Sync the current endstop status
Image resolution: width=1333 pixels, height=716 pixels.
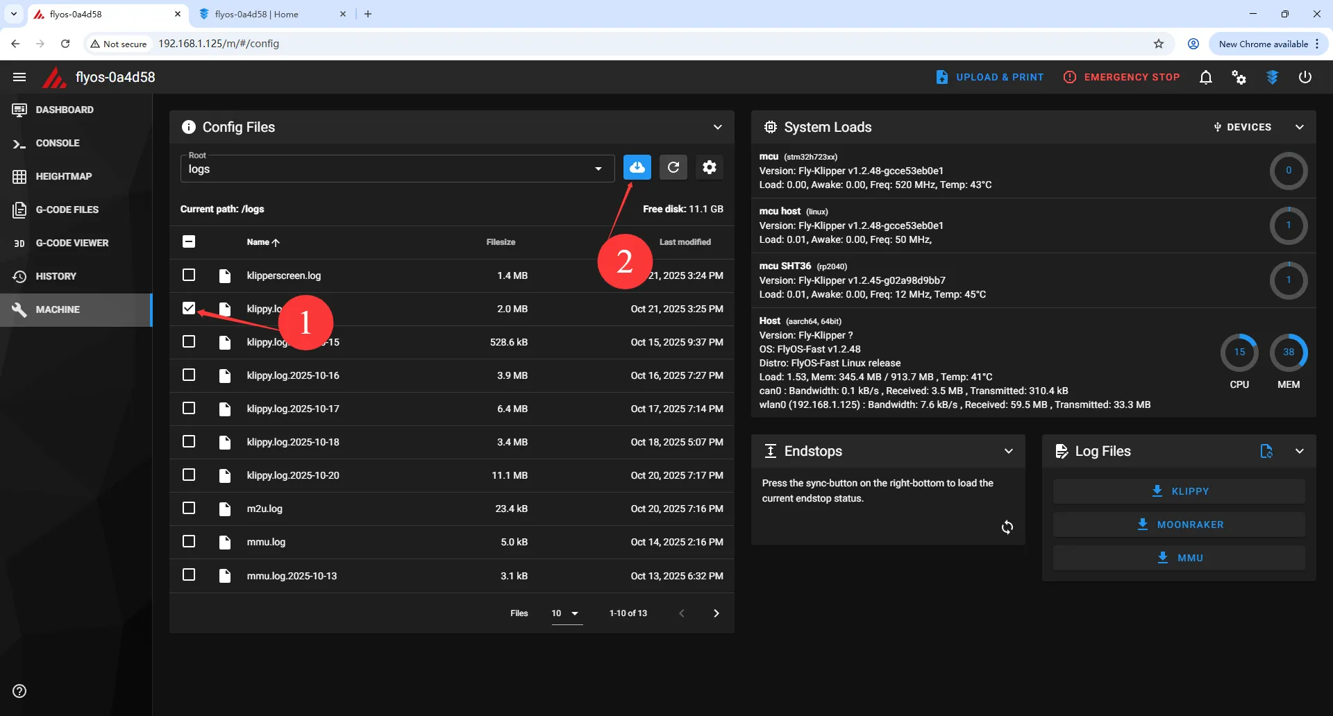1007,527
